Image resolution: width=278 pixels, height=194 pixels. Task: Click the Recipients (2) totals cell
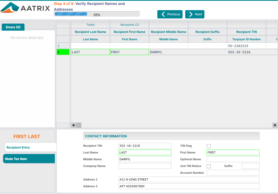130,25
